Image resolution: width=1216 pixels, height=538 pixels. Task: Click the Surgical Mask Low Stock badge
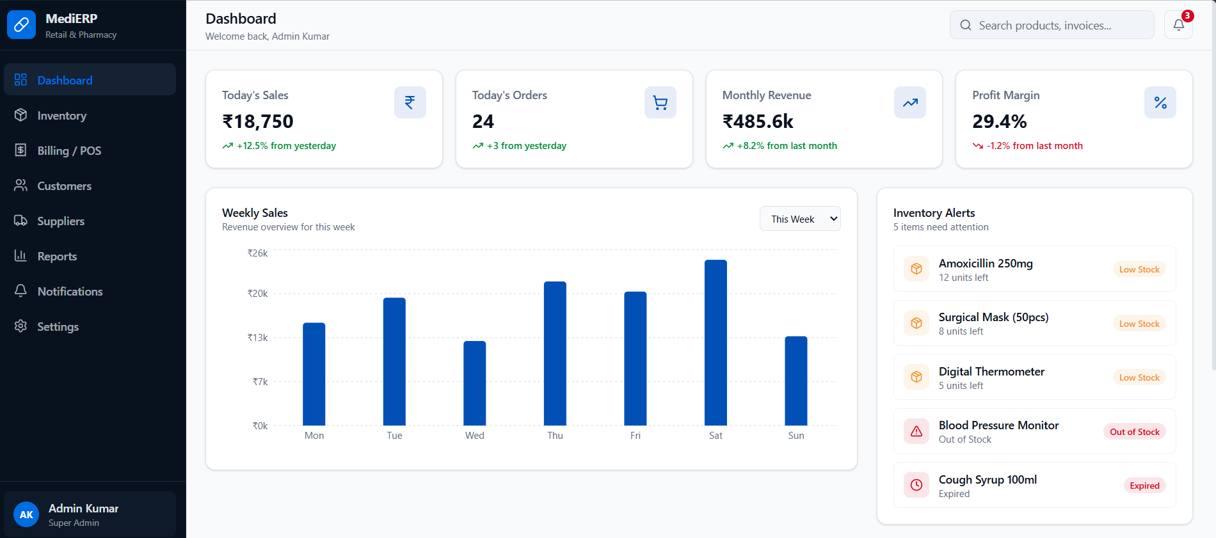click(1139, 324)
